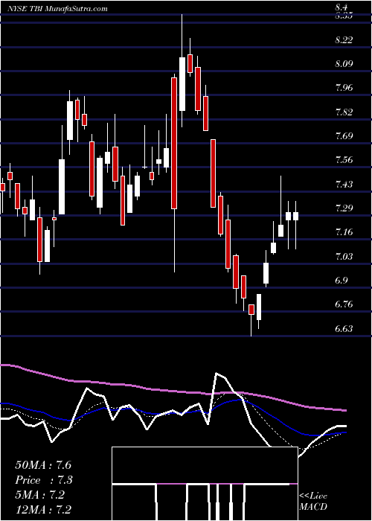372x521 pixels.
Task: Click the 7.16 price axis label
Action: [x=344, y=232]
